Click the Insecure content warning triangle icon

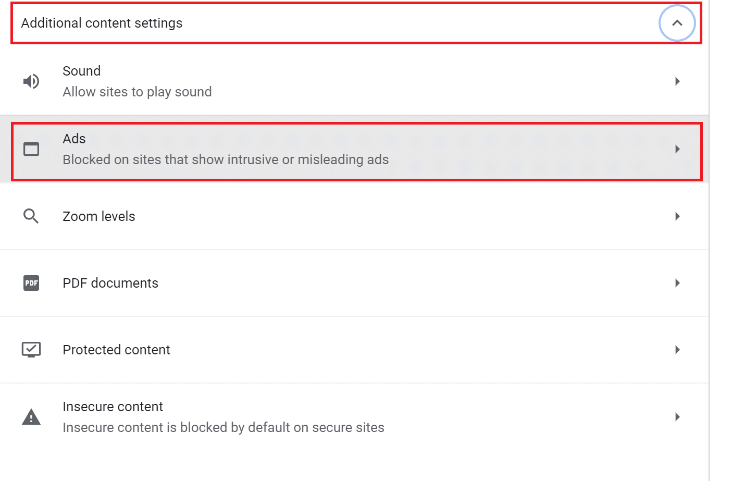[x=31, y=417]
